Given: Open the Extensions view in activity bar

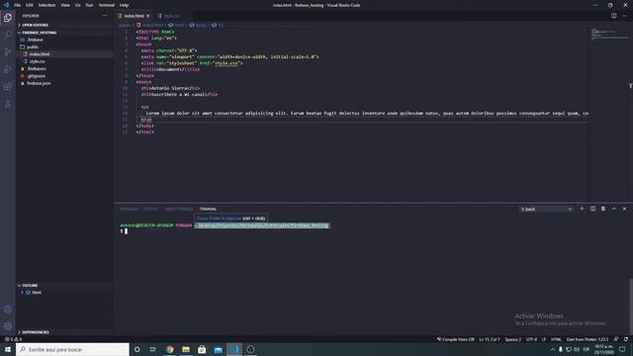Looking at the screenshot, I should point(8,86).
